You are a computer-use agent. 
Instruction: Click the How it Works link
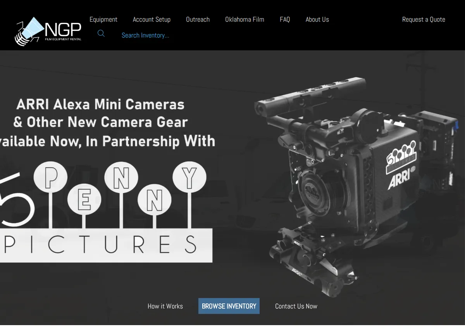[x=165, y=306]
